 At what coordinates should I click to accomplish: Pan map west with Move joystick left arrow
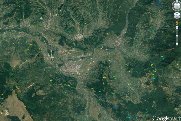[x=175, y=15]
